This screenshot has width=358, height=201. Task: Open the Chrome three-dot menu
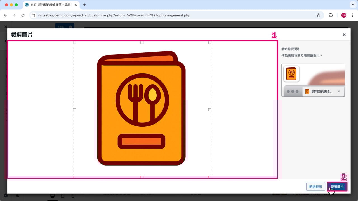pos(352,15)
